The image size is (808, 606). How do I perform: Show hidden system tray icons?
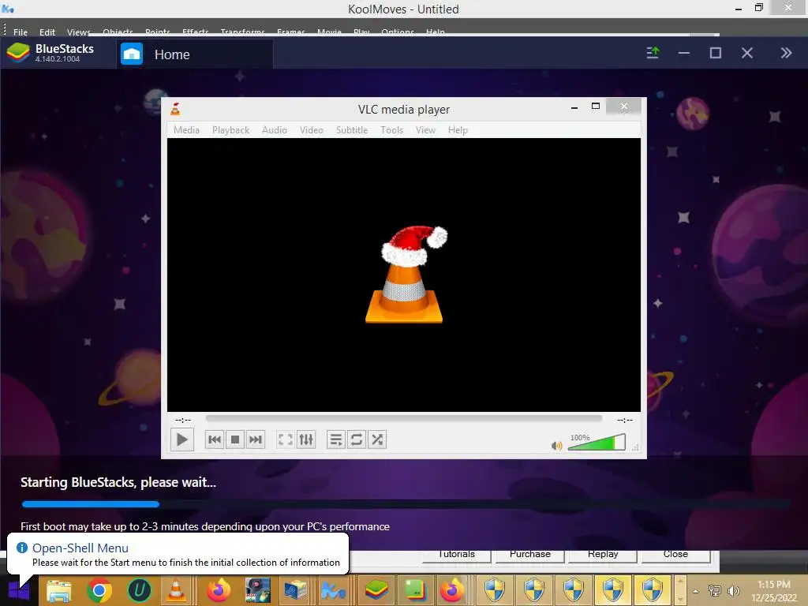[696, 591]
